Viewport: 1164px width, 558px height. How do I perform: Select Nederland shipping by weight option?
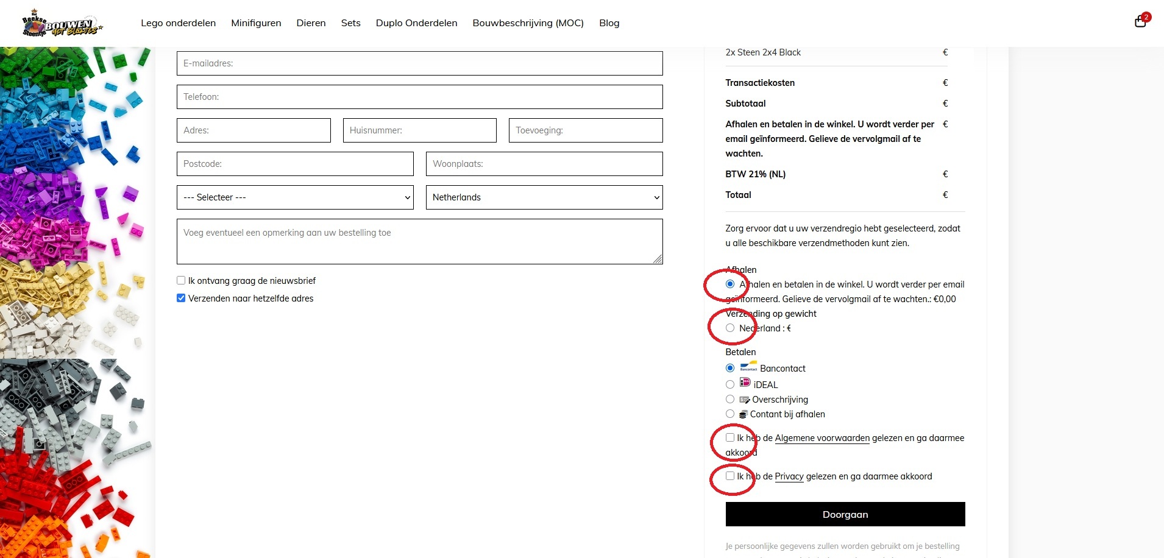point(730,328)
